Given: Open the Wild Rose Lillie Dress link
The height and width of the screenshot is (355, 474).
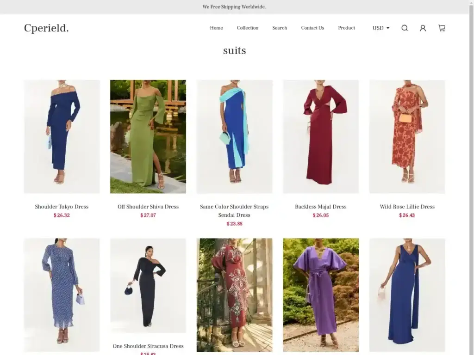Looking at the screenshot, I should [x=407, y=207].
